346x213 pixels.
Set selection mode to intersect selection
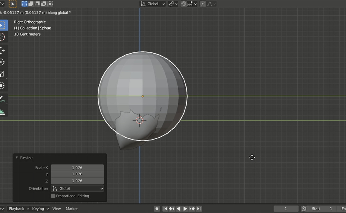50,4
